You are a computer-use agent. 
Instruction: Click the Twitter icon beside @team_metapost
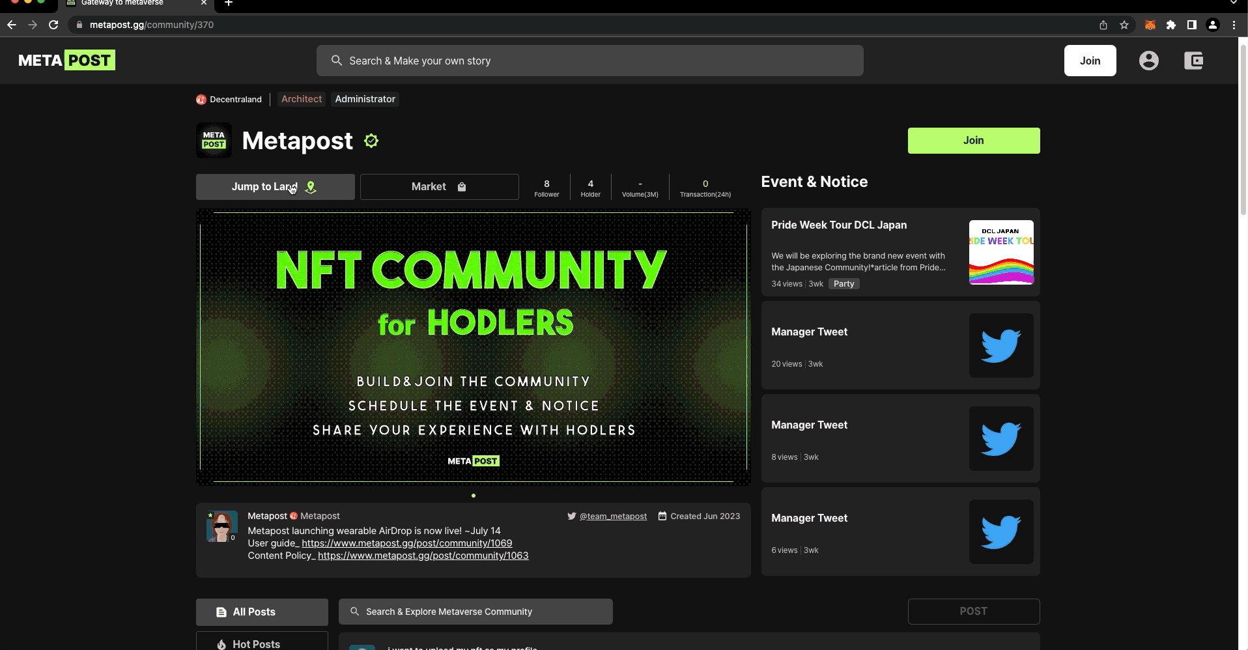point(571,516)
